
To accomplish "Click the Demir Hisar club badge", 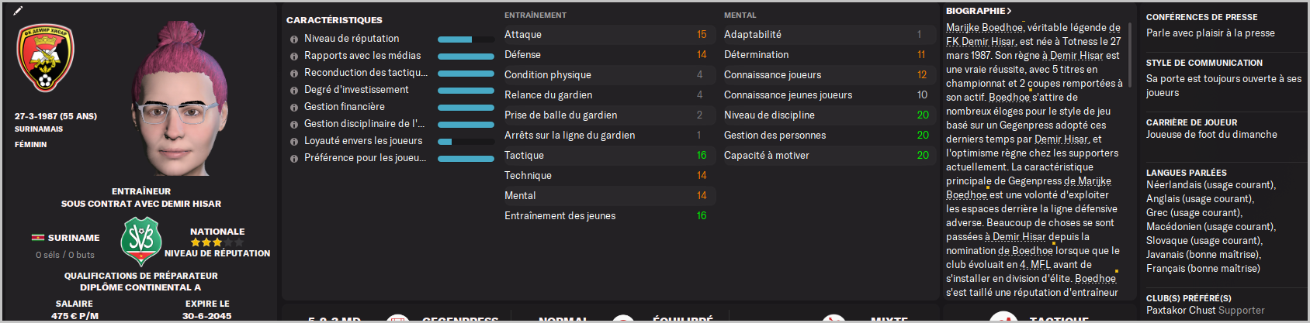I will click(x=45, y=58).
